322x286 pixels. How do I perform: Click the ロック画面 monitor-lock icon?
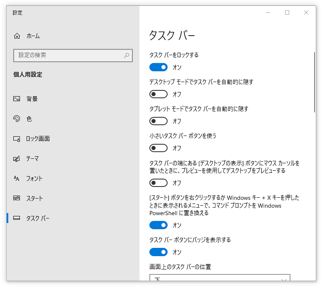(x=17, y=139)
